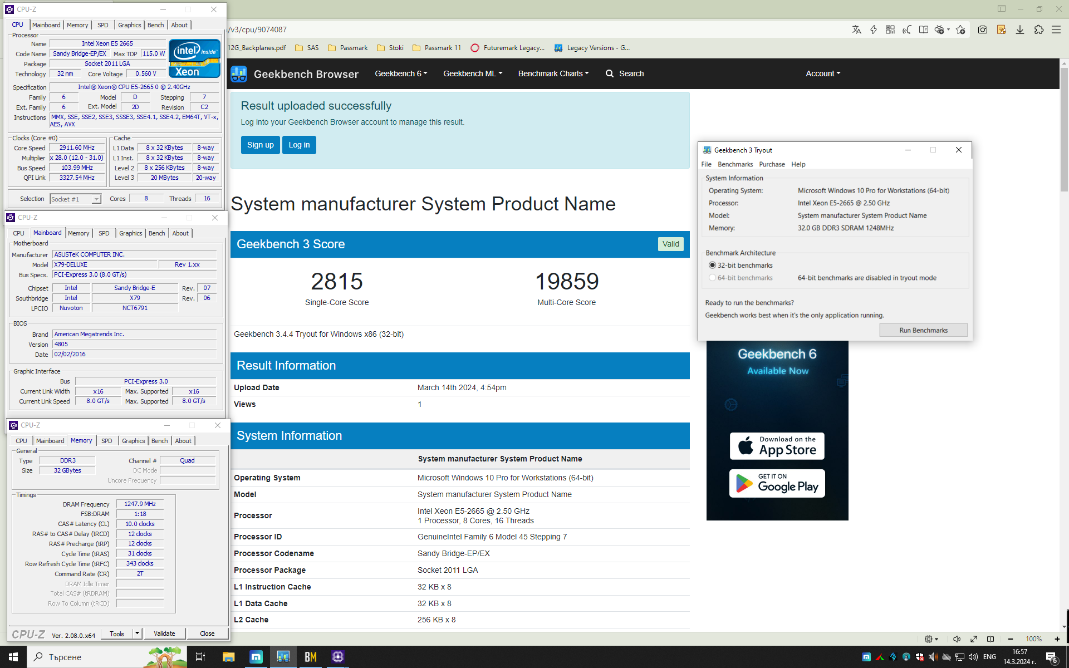The image size is (1069, 668).
Task: Open Bench tab in top CPU-Z window
Action: point(156,25)
